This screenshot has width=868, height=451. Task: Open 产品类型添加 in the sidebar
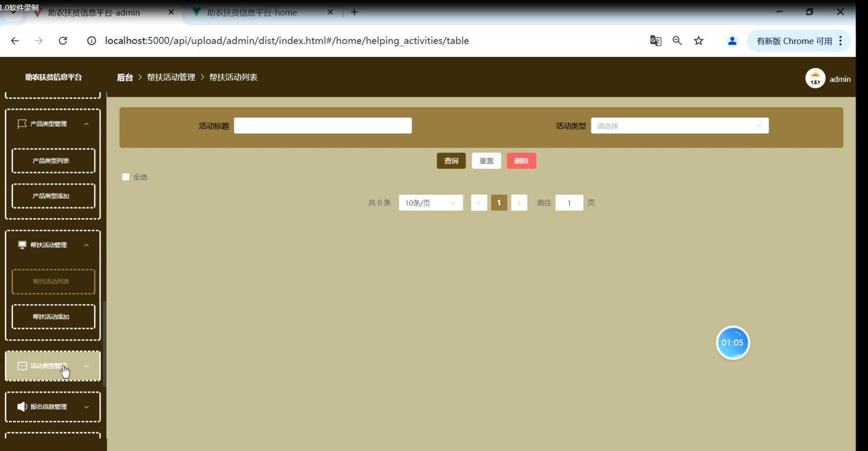coord(53,196)
